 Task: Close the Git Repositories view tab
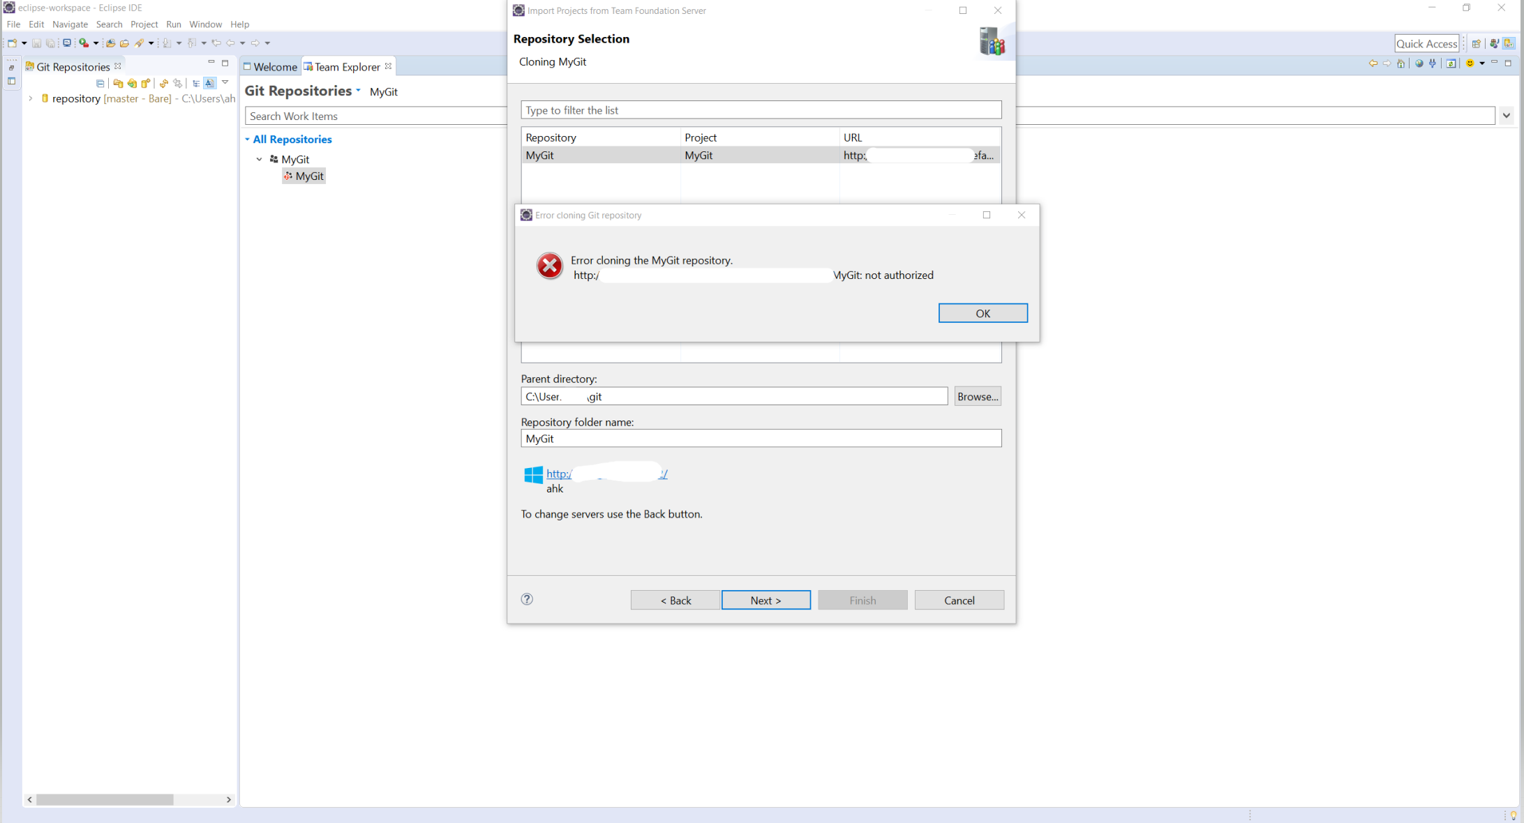(118, 66)
